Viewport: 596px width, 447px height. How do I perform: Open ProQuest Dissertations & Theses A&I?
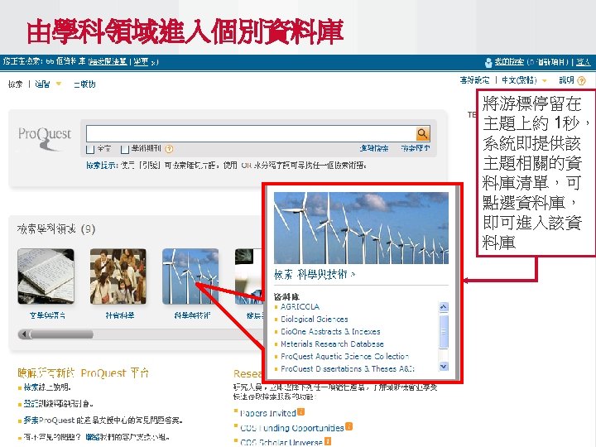[x=348, y=368]
